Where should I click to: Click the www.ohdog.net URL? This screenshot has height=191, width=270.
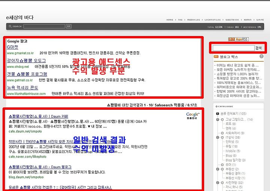[x=18, y=67]
